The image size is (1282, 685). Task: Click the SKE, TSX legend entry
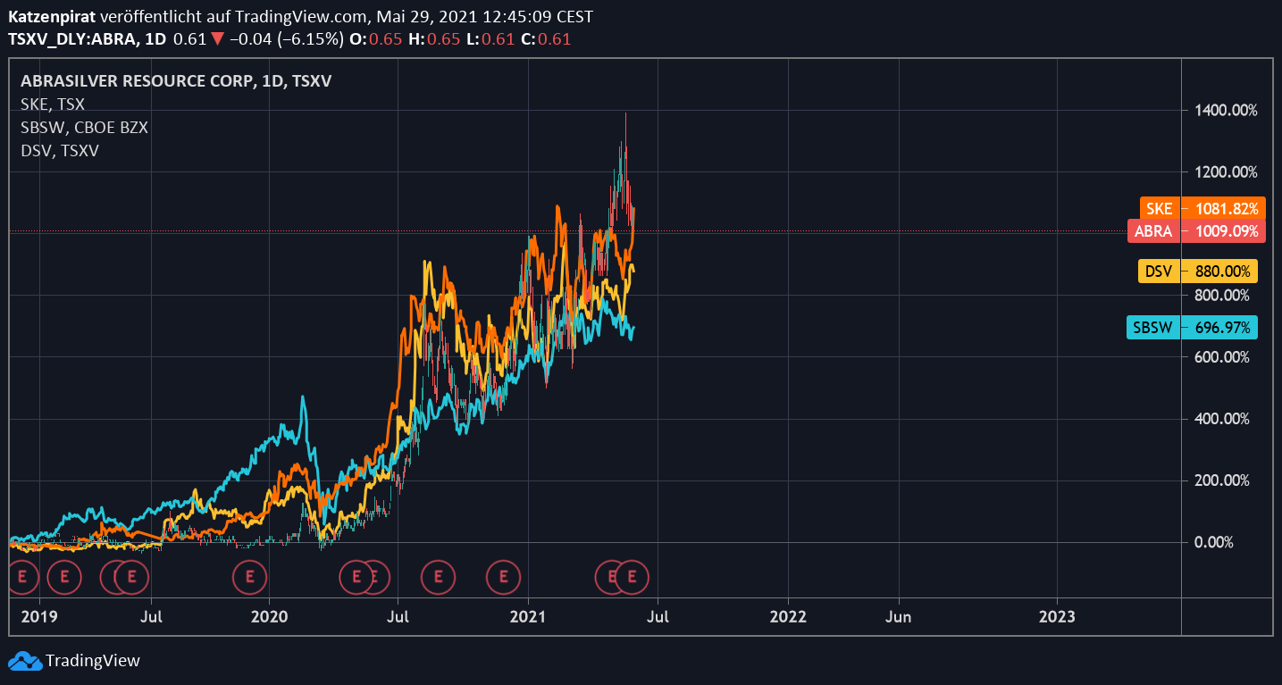click(53, 104)
